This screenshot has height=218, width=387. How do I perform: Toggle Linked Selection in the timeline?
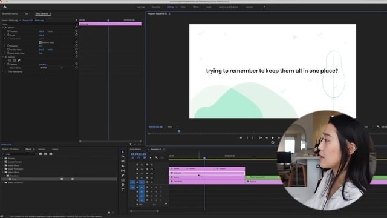pyautogui.click(x=145, y=157)
